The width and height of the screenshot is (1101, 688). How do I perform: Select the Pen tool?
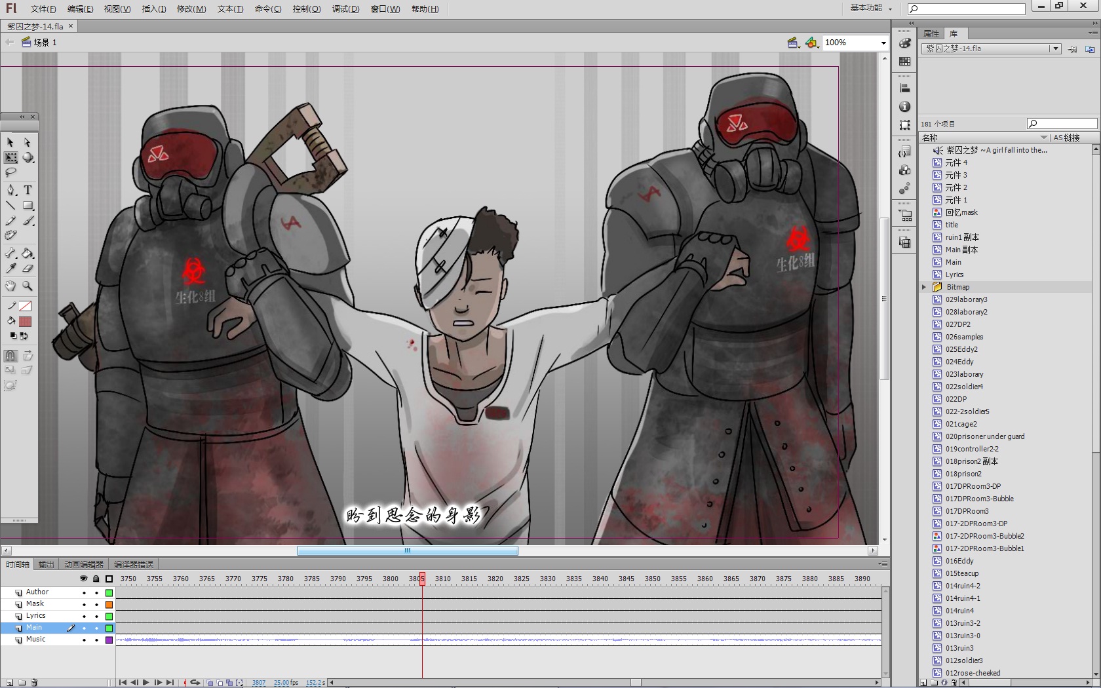click(10, 190)
